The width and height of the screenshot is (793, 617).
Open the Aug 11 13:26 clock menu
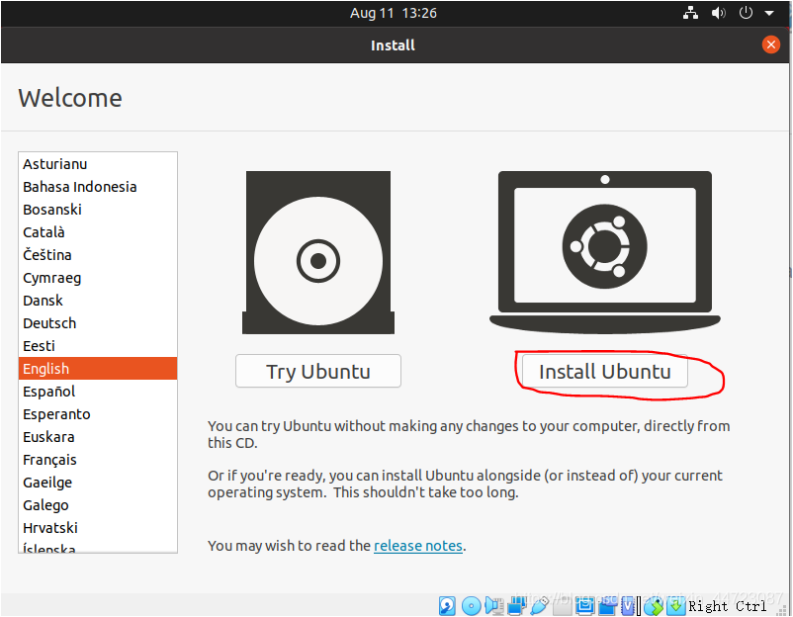coord(393,13)
